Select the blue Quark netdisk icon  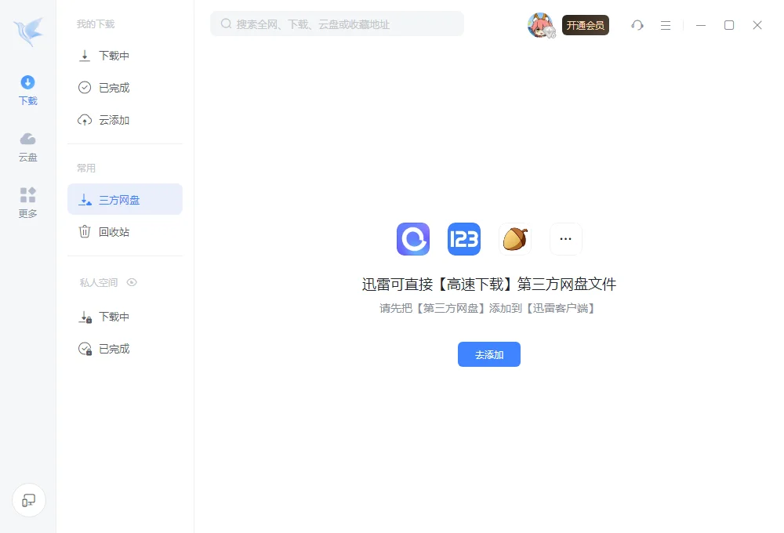(x=413, y=239)
